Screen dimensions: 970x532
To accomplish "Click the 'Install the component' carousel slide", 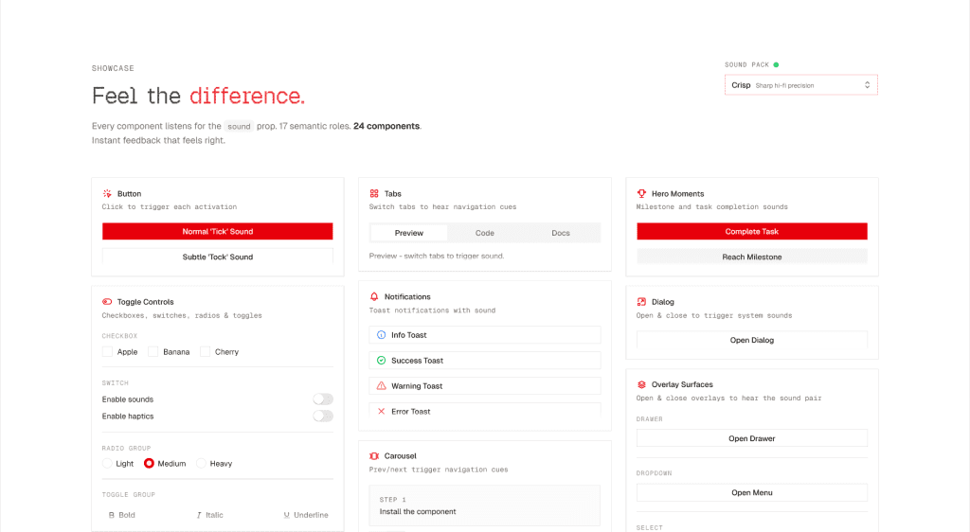I will click(485, 505).
